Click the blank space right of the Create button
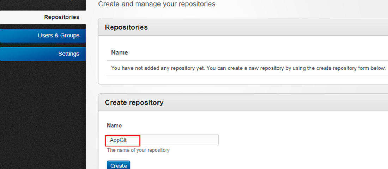 (x=212, y=165)
